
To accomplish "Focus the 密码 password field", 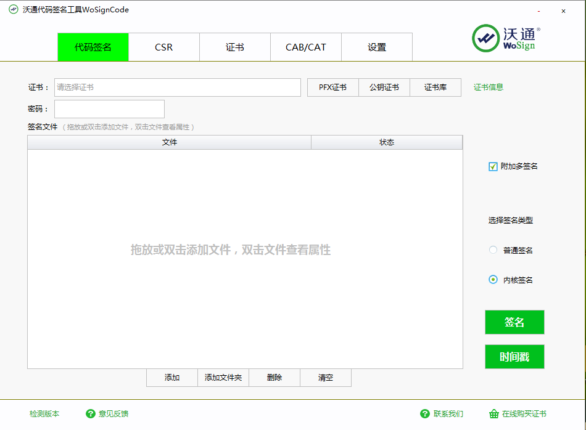I will coord(110,109).
